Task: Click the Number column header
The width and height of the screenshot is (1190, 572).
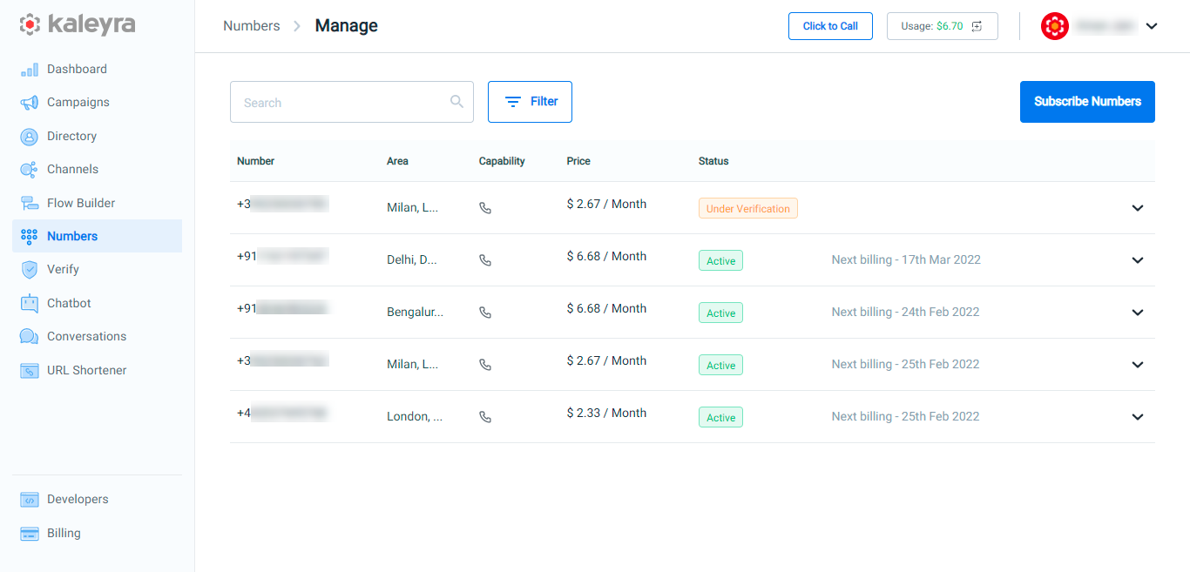Action: [255, 161]
